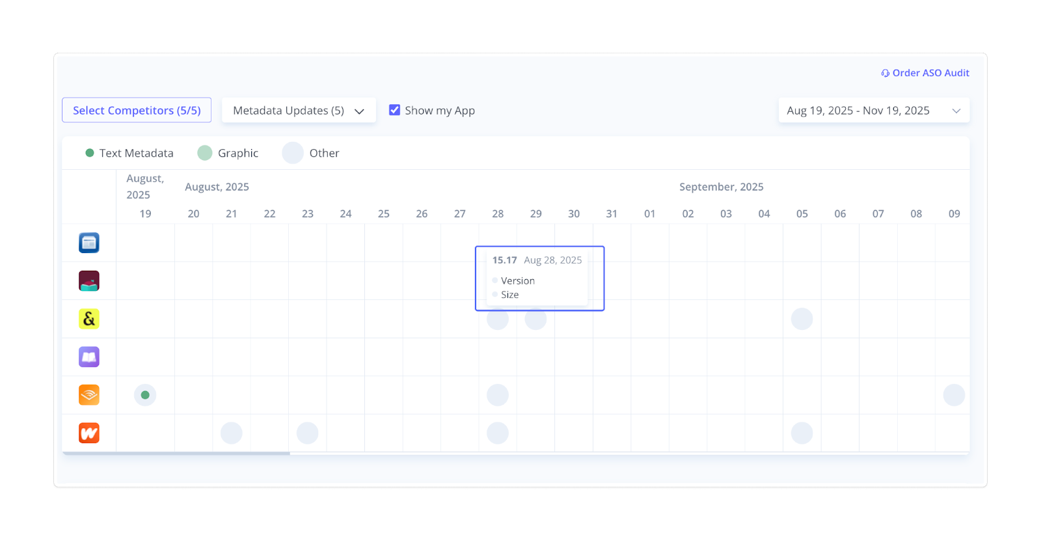Click the blue news reader app icon

tap(89, 243)
